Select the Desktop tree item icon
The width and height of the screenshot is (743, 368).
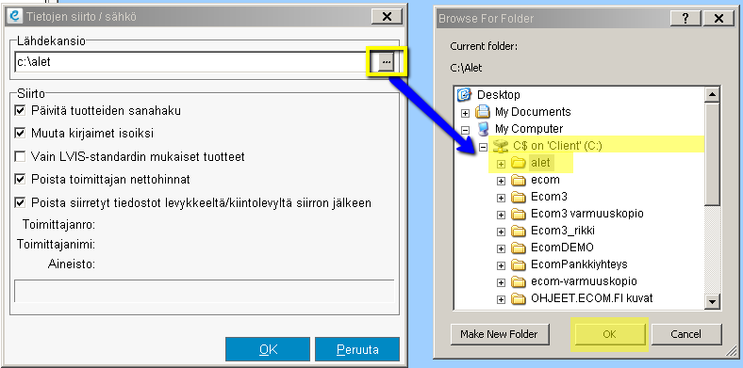pyautogui.click(x=464, y=95)
